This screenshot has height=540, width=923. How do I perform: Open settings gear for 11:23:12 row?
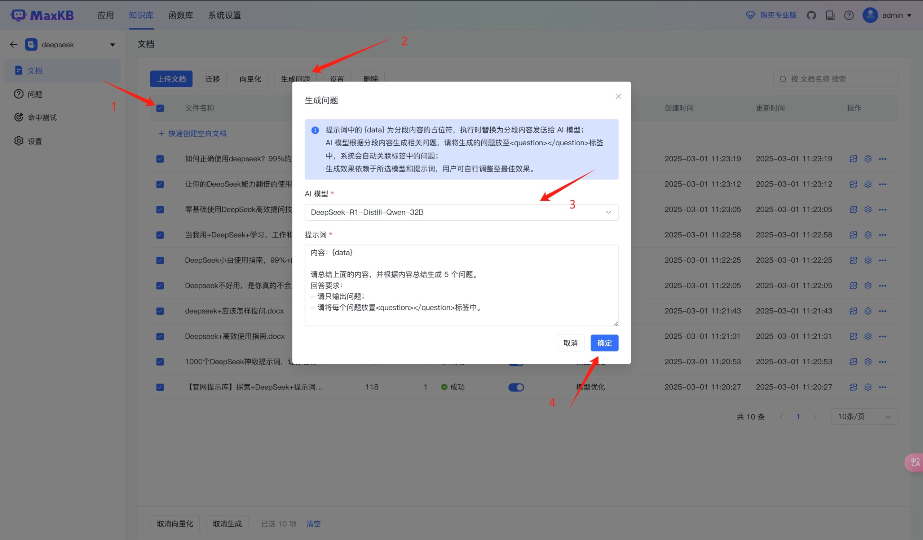coord(868,184)
